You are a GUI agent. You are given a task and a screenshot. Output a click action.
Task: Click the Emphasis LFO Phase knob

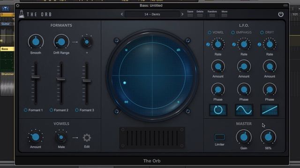click(x=244, y=90)
